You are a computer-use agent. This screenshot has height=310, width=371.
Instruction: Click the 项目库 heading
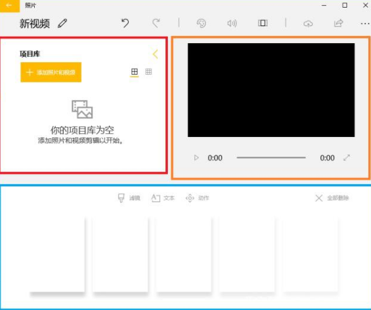coord(30,54)
